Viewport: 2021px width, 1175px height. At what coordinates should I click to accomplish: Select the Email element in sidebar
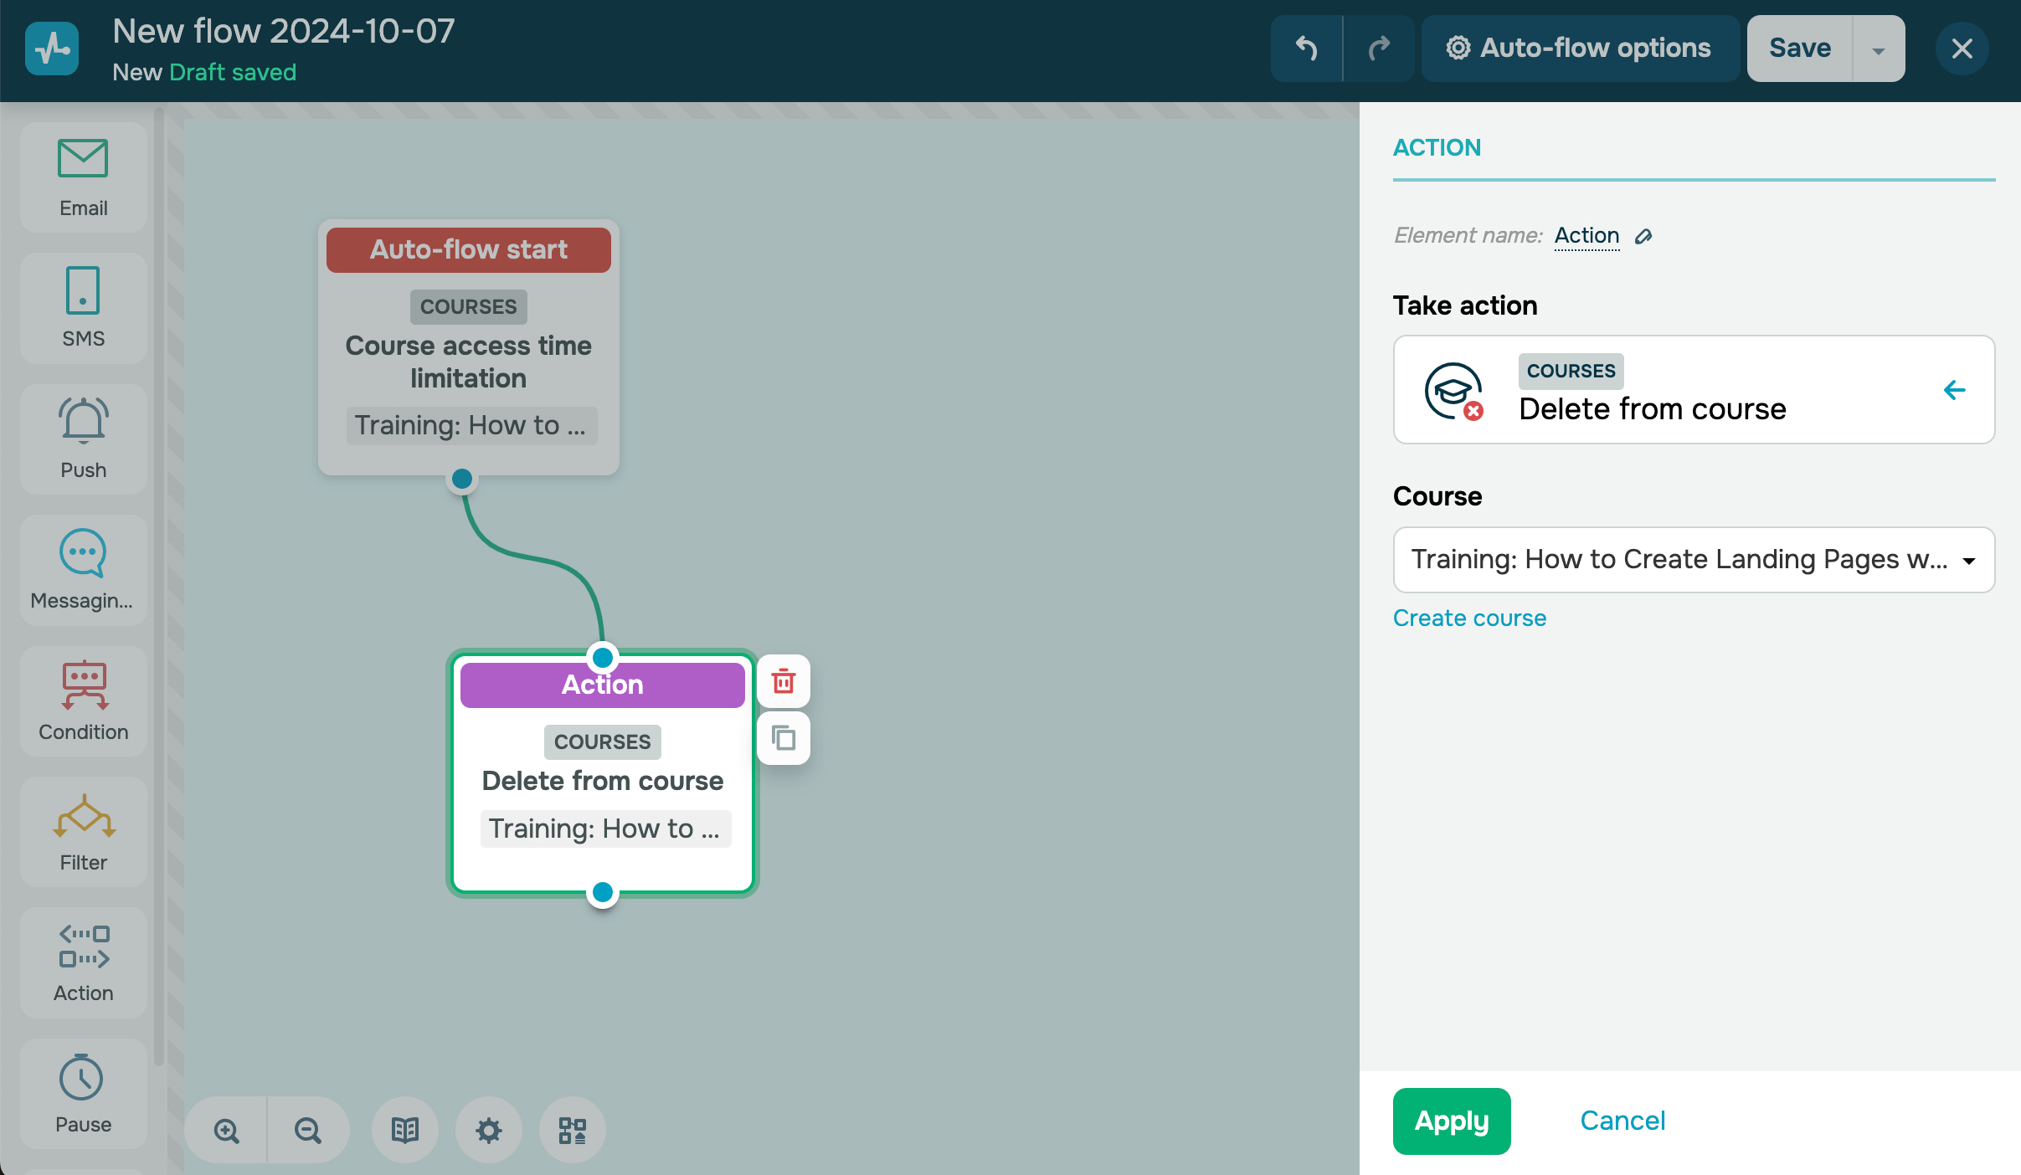point(83,177)
